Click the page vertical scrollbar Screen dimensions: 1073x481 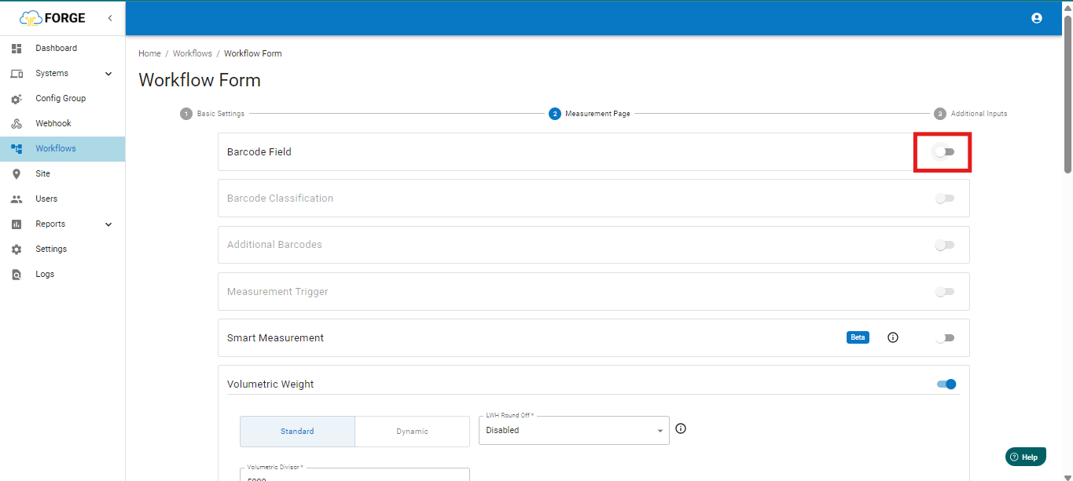click(1067, 94)
